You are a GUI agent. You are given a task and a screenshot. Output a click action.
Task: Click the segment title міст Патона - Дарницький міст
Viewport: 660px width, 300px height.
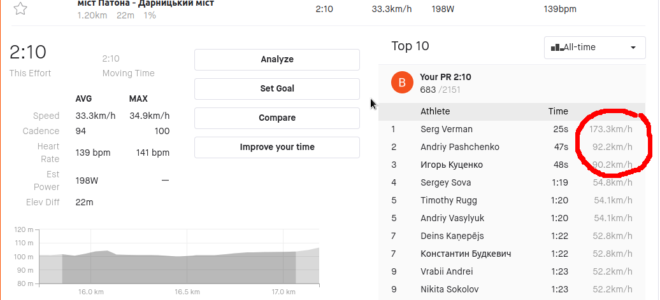tap(146, 3)
